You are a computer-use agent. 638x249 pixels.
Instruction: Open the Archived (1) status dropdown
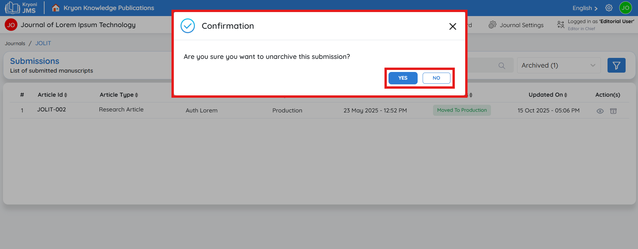pos(558,66)
